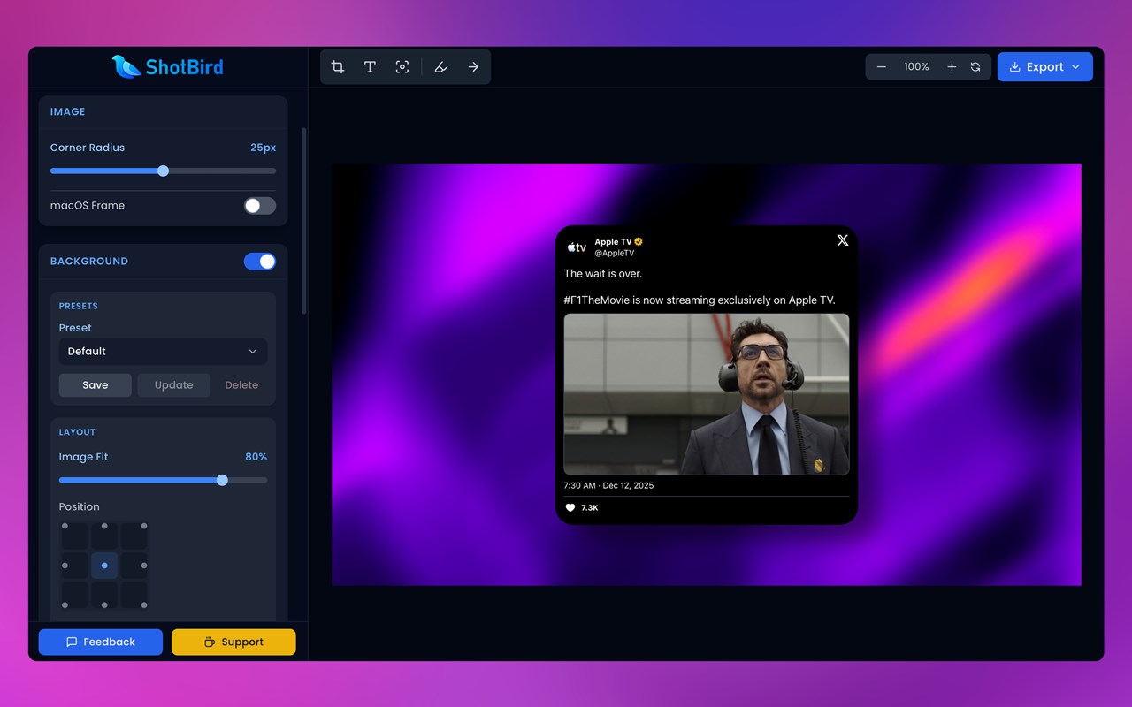The width and height of the screenshot is (1132, 707).
Task: Click the Delete preset button
Action: 241,385
